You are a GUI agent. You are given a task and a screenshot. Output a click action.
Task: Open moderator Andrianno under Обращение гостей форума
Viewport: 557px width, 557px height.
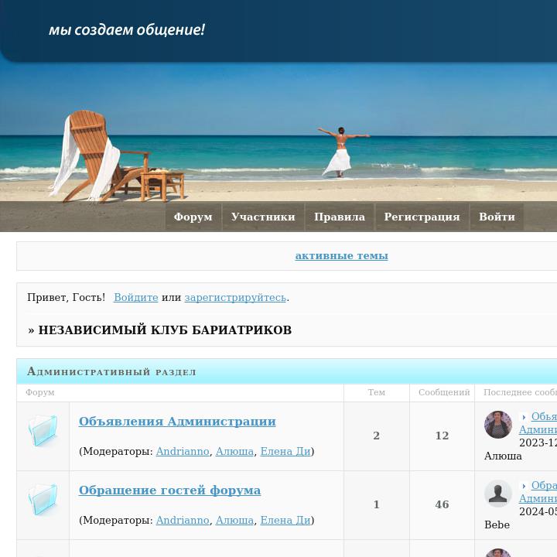(183, 521)
